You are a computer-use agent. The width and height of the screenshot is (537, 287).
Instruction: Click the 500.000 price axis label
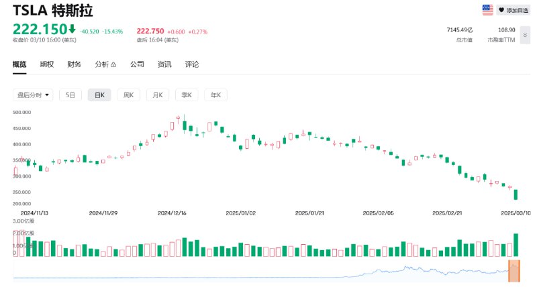[22, 112]
